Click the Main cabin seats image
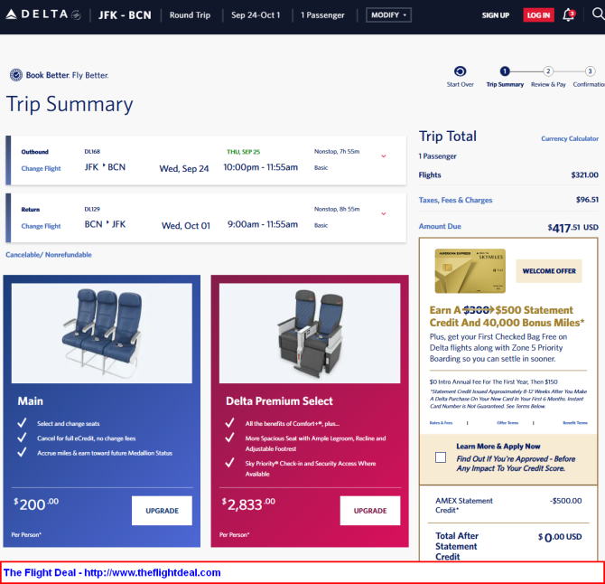 point(102,334)
